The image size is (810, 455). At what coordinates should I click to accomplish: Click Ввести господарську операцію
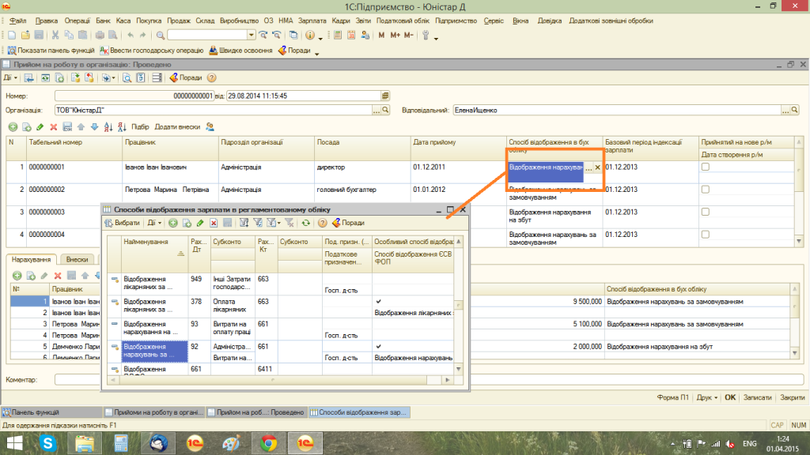[x=152, y=51]
